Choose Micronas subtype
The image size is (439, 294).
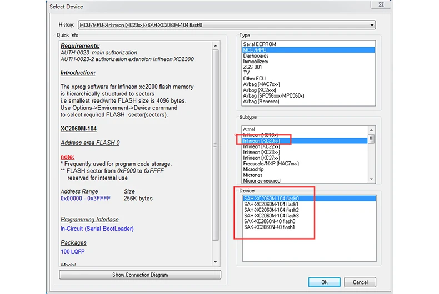305,175
